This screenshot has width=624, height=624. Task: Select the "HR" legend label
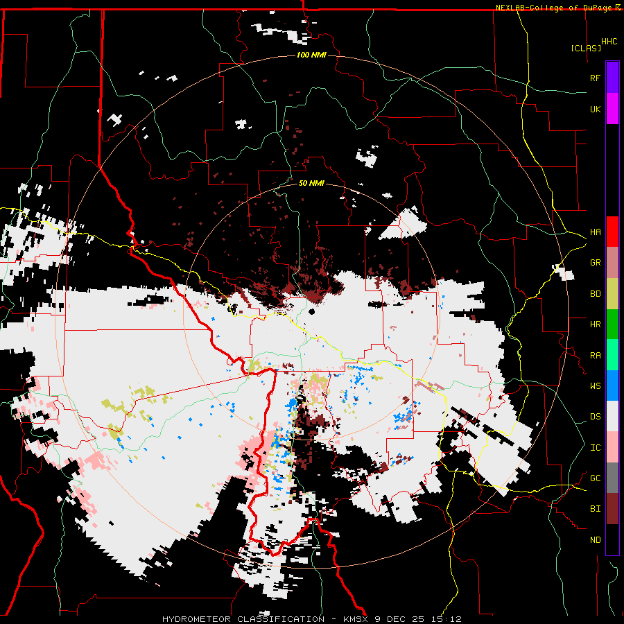point(595,324)
